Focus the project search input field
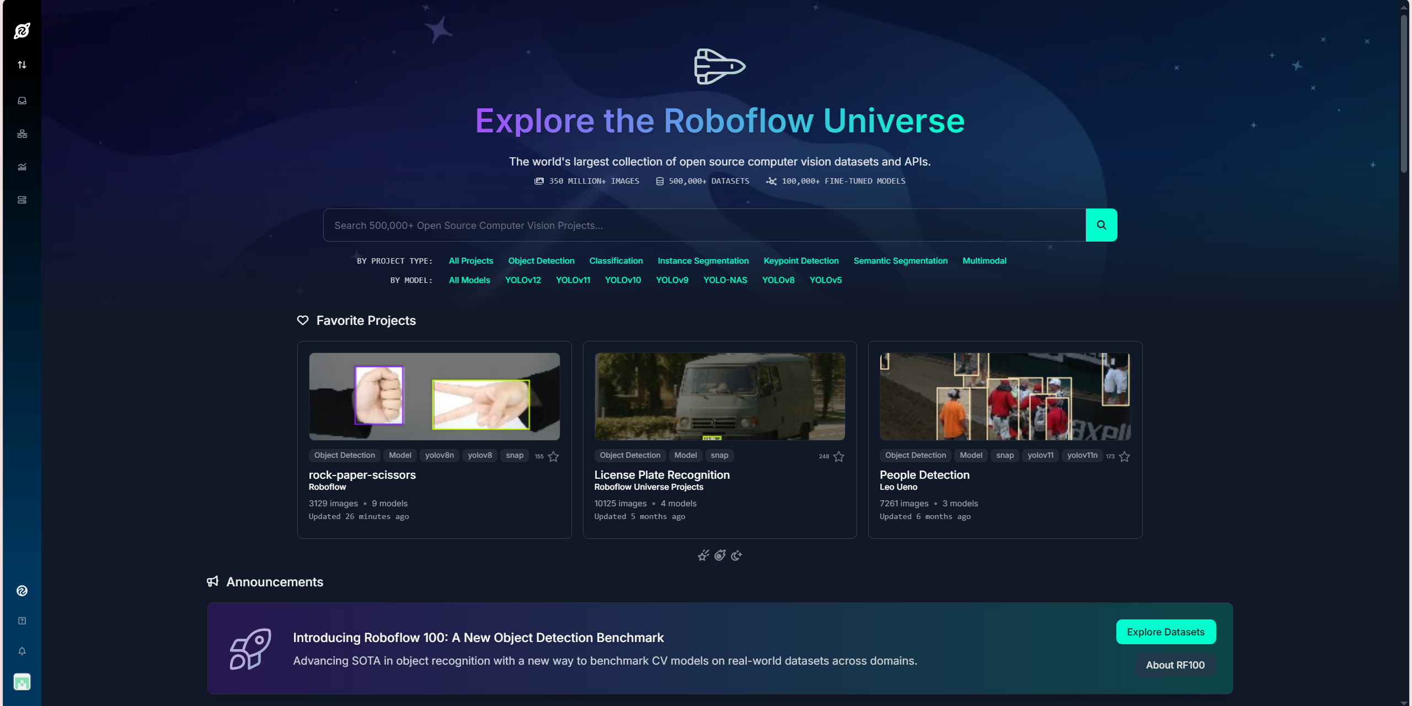The height and width of the screenshot is (706, 1412). [704, 225]
